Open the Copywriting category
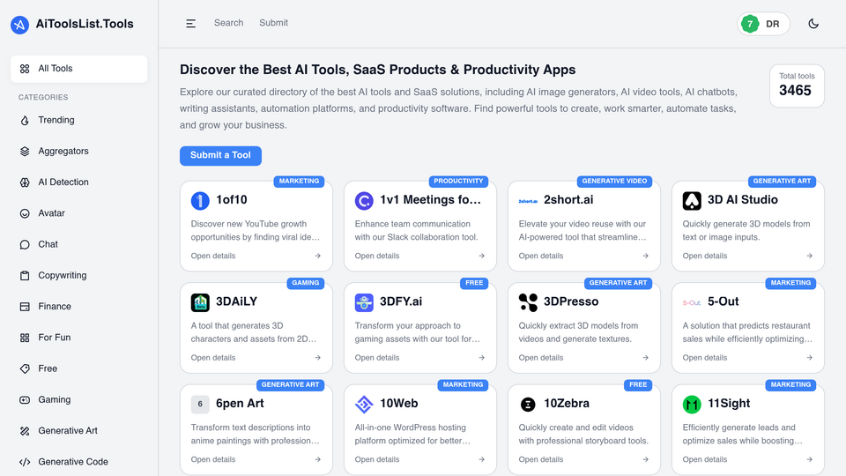Viewport: 846px width, 476px height. (x=78, y=275)
